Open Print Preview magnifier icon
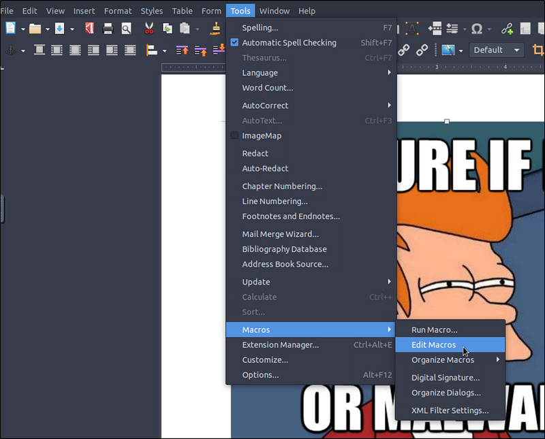 126,29
